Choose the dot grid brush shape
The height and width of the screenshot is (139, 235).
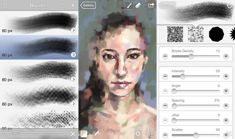pos(196,34)
